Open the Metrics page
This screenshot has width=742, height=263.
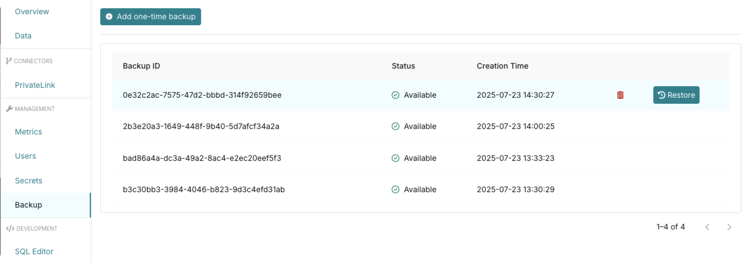[x=29, y=132]
